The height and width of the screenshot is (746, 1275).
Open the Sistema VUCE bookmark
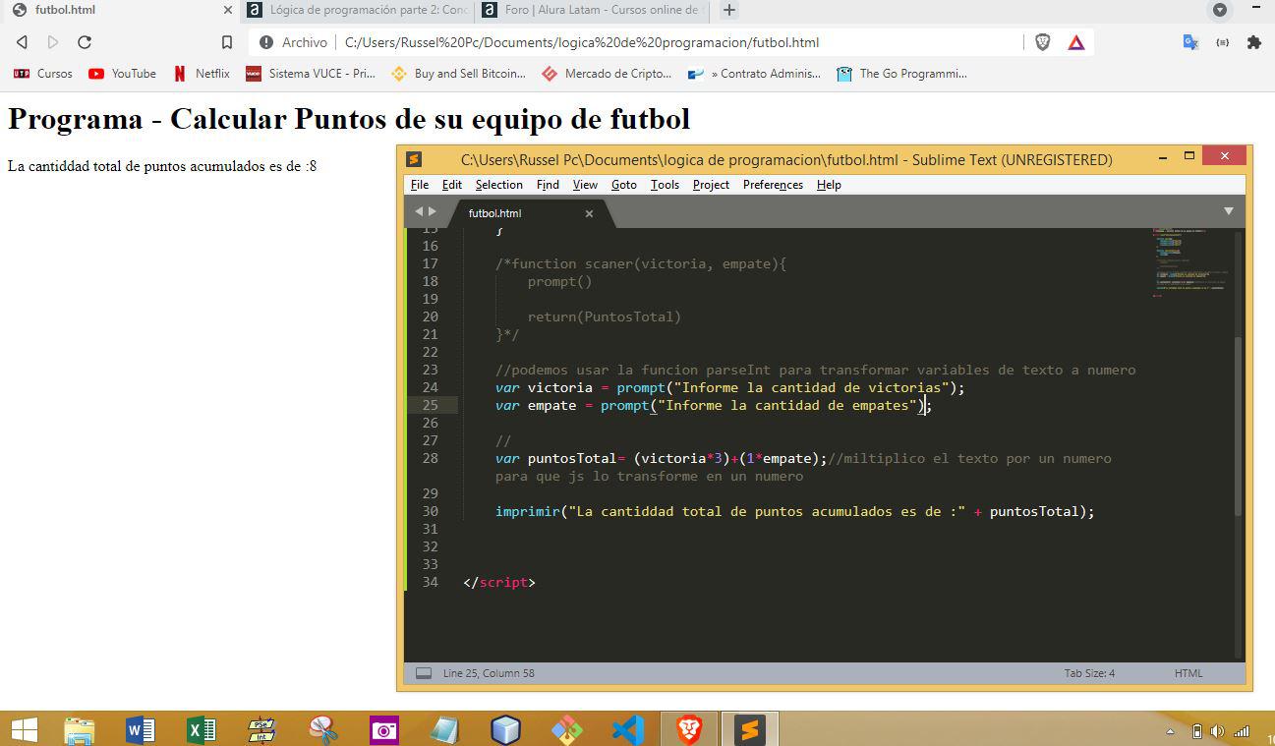pos(311,74)
